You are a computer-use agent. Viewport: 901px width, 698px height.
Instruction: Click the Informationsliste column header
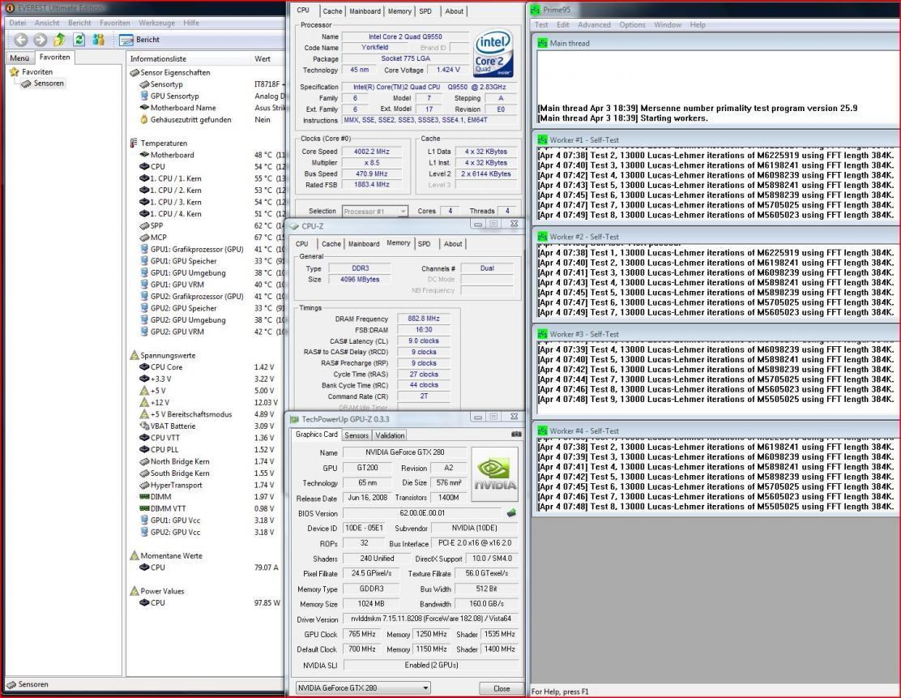point(158,58)
